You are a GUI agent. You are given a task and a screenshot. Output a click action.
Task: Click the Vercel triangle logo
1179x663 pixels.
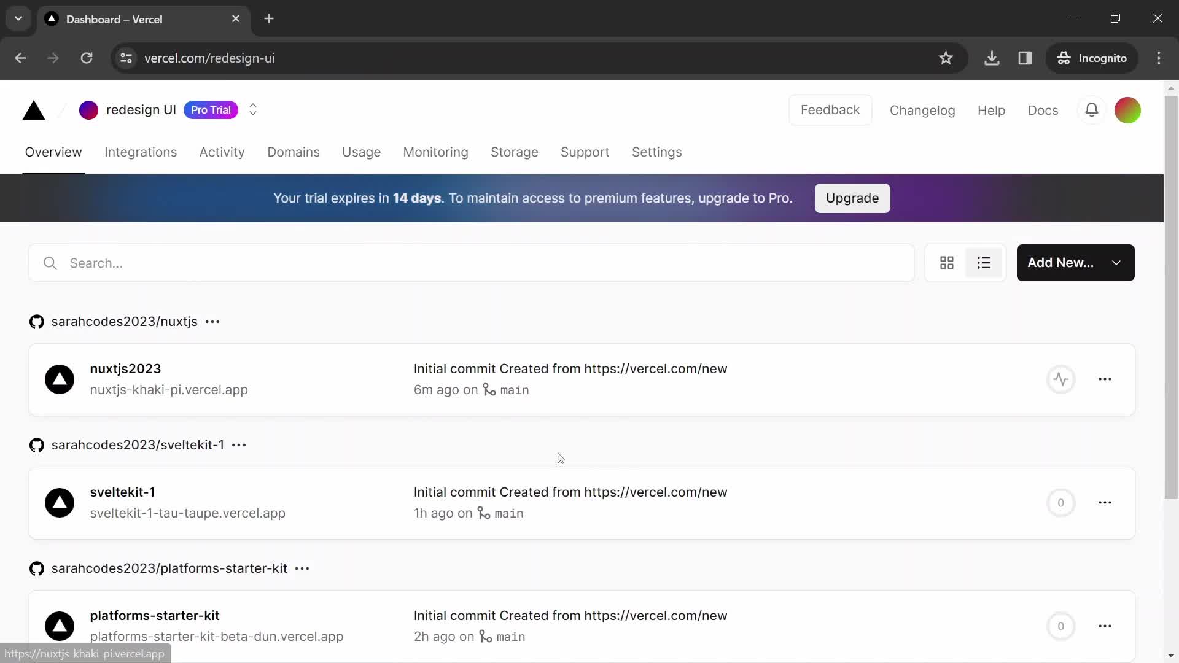point(34,110)
